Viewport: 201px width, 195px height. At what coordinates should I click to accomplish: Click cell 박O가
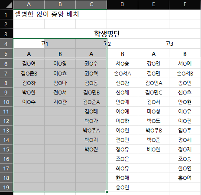tap(91, 121)
